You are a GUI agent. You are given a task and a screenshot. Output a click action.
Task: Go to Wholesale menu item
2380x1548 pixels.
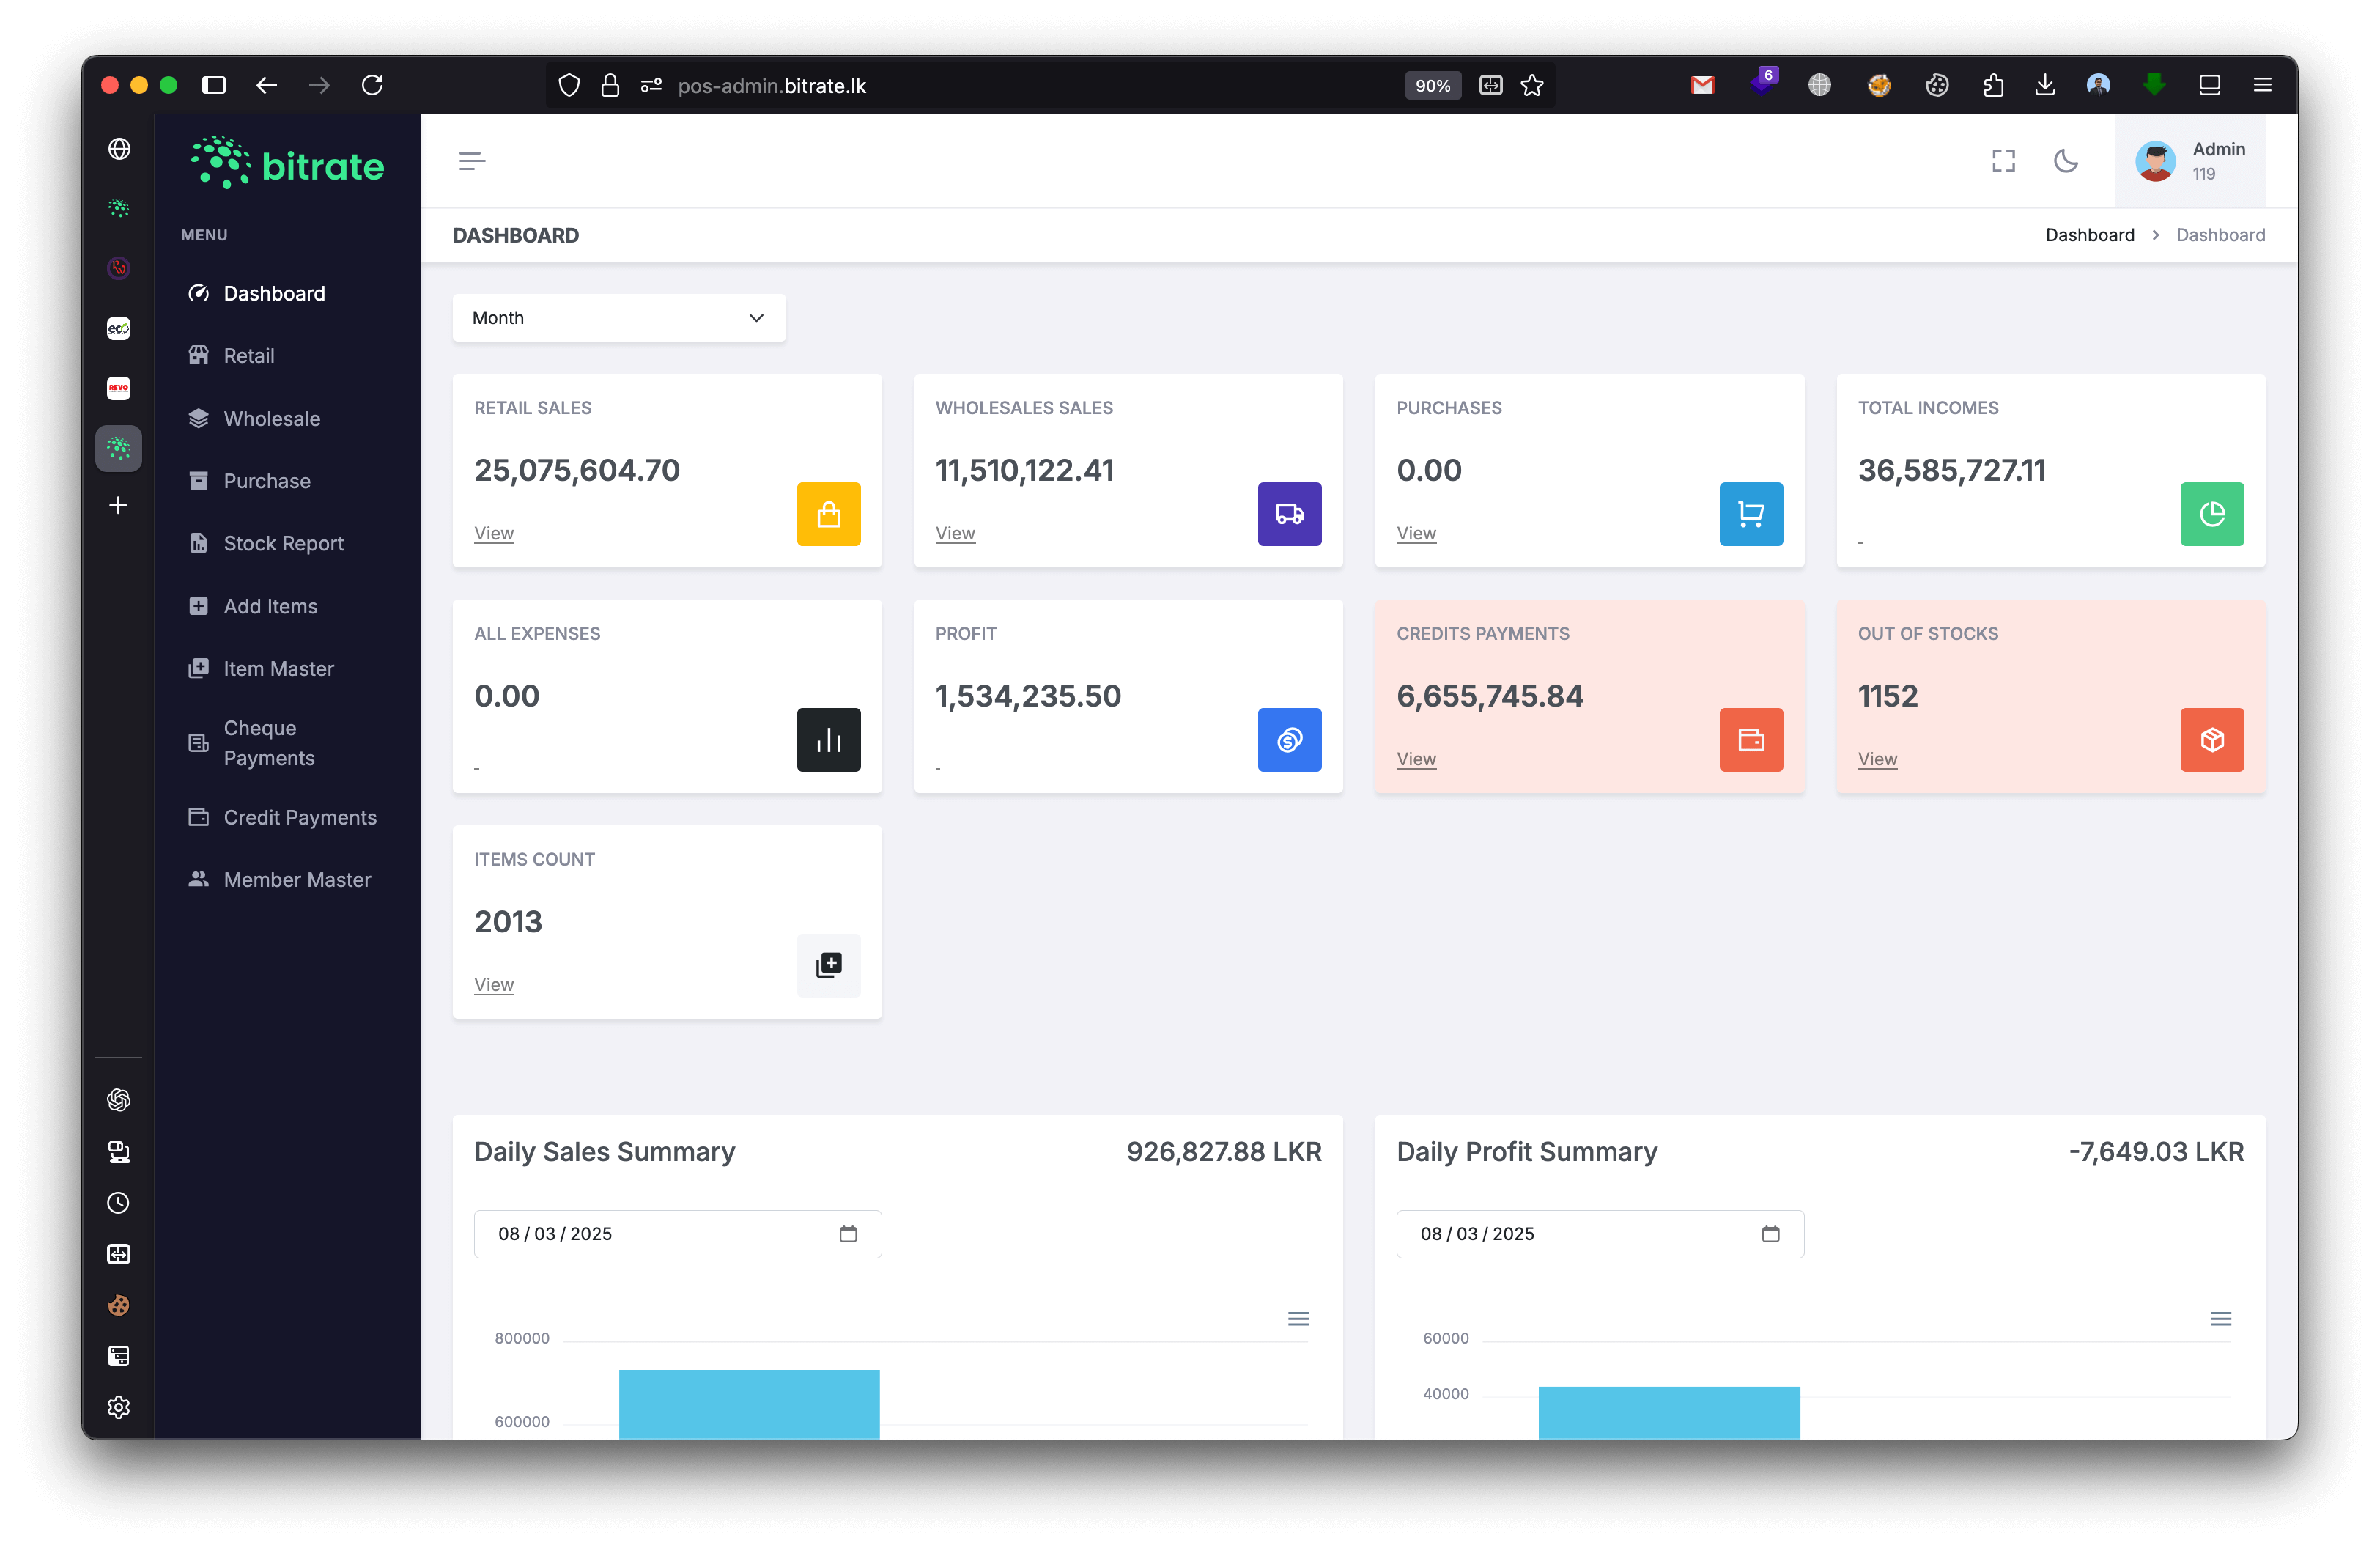(271, 418)
